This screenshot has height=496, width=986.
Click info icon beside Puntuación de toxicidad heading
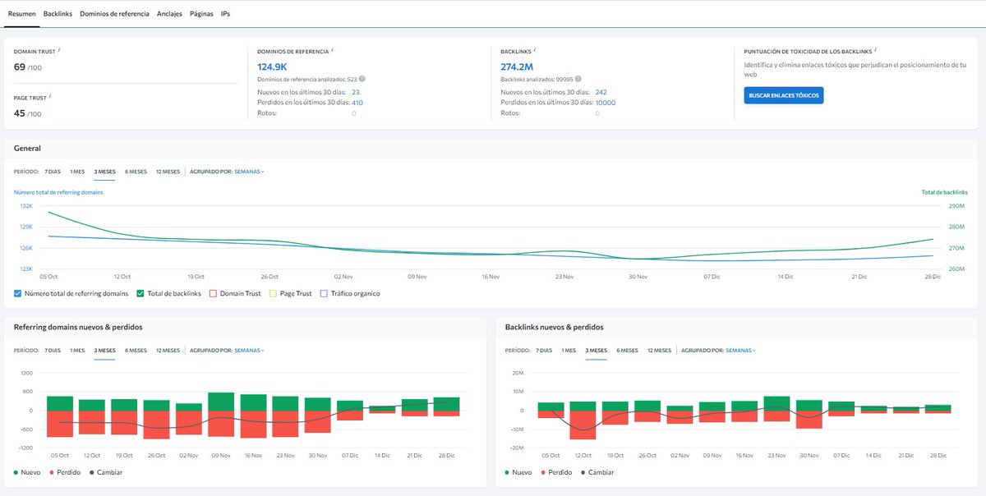(876, 49)
